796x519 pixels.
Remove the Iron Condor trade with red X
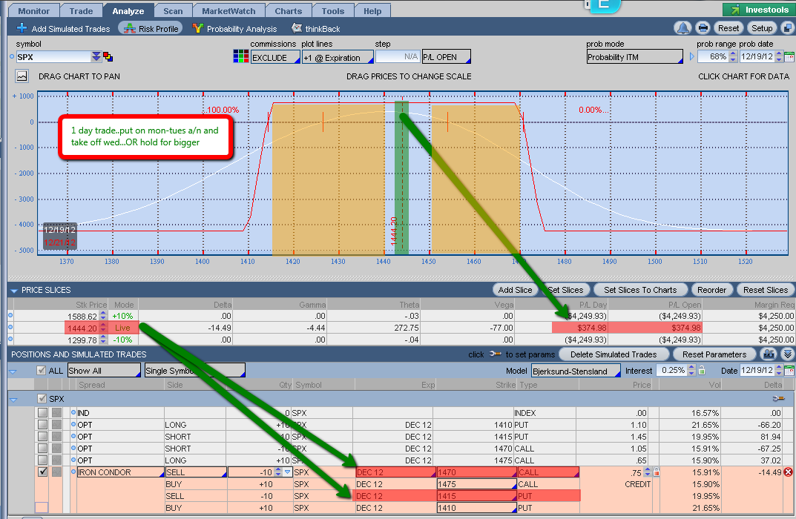pyautogui.click(x=788, y=472)
